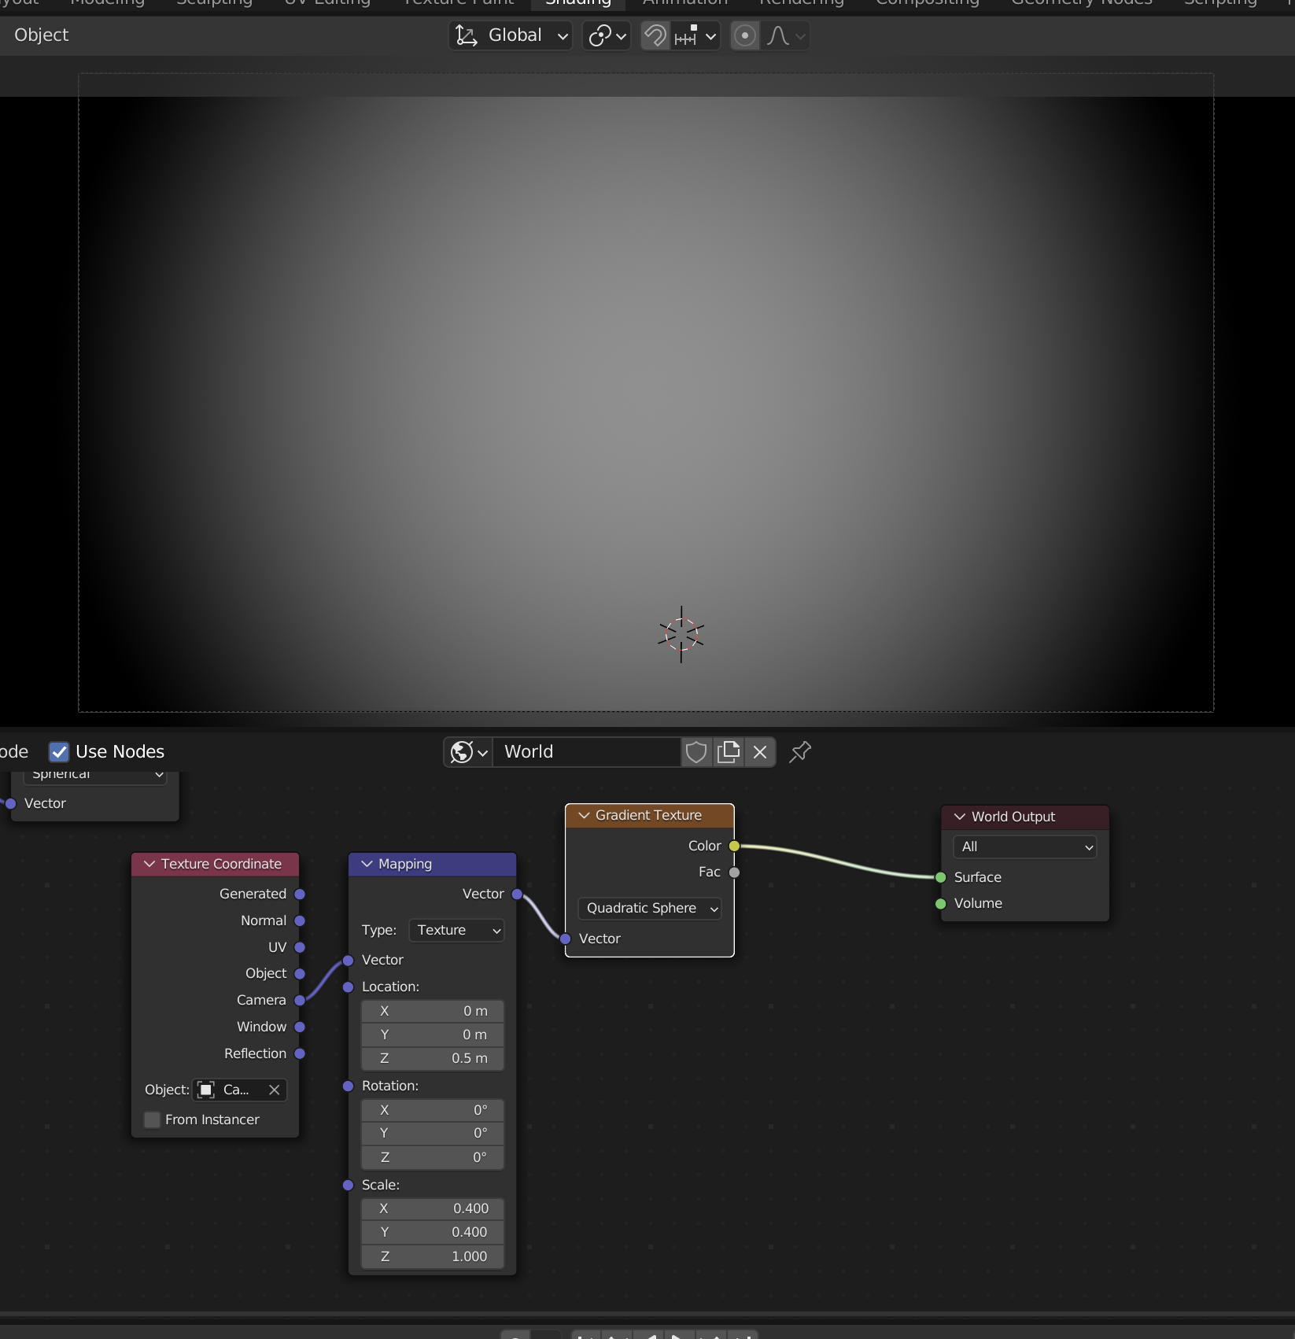Click the Location Y 0 m field
1295x1339 pixels.
point(433,1035)
